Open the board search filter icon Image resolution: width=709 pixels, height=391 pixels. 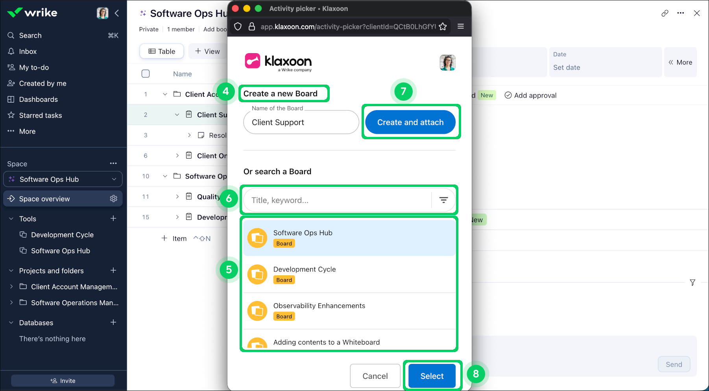pyautogui.click(x=443, y=200)
